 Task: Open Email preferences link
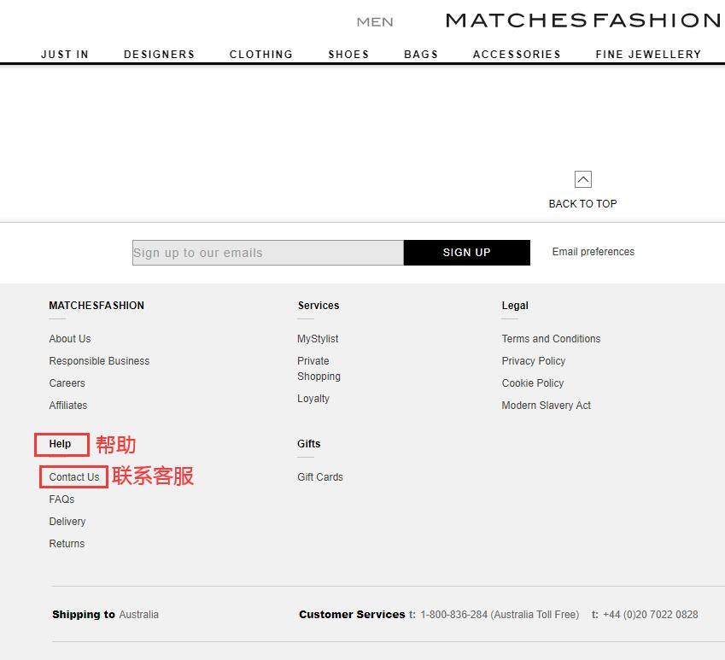(593, 252)
